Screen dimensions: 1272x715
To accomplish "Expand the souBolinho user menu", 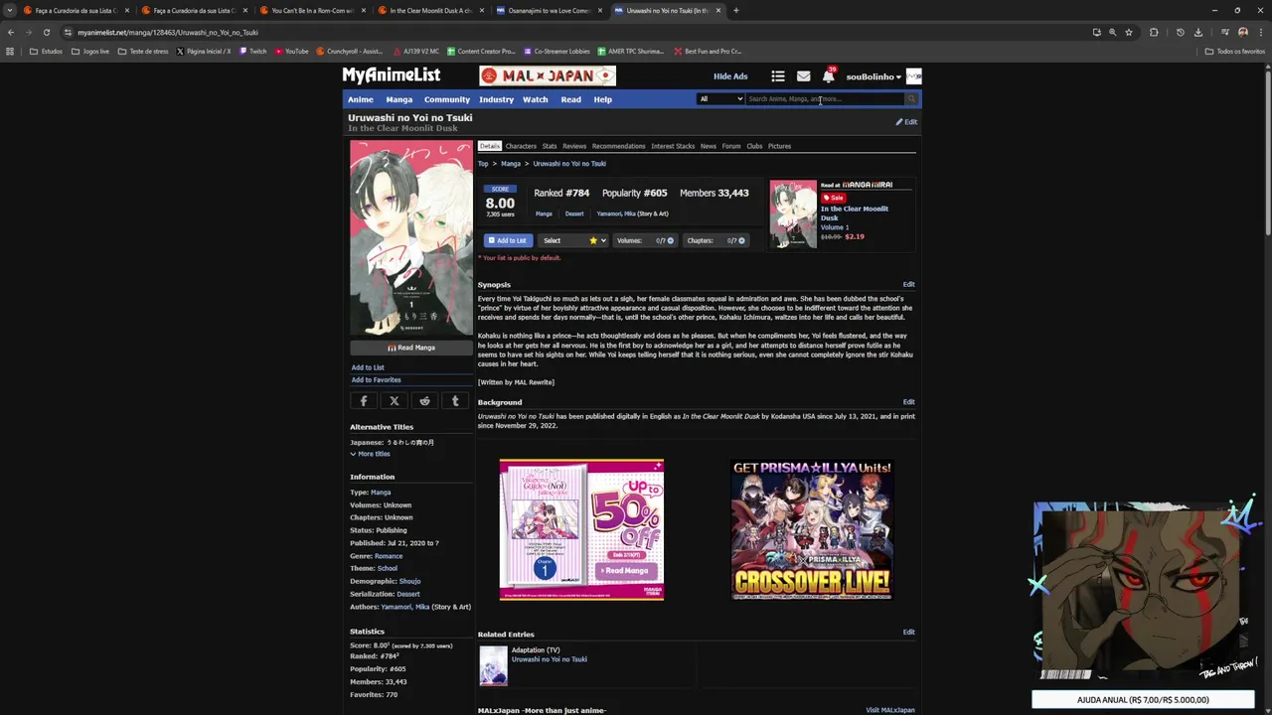I will tap(874, 76).
